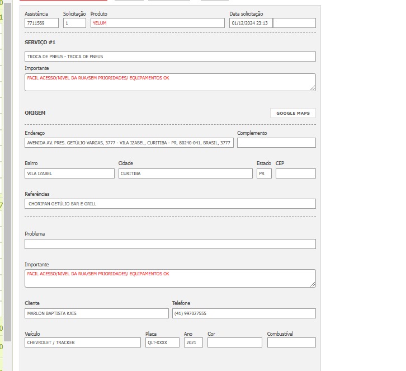Click the Google Maps button
406x371 pixels.
tap(292, 113)
